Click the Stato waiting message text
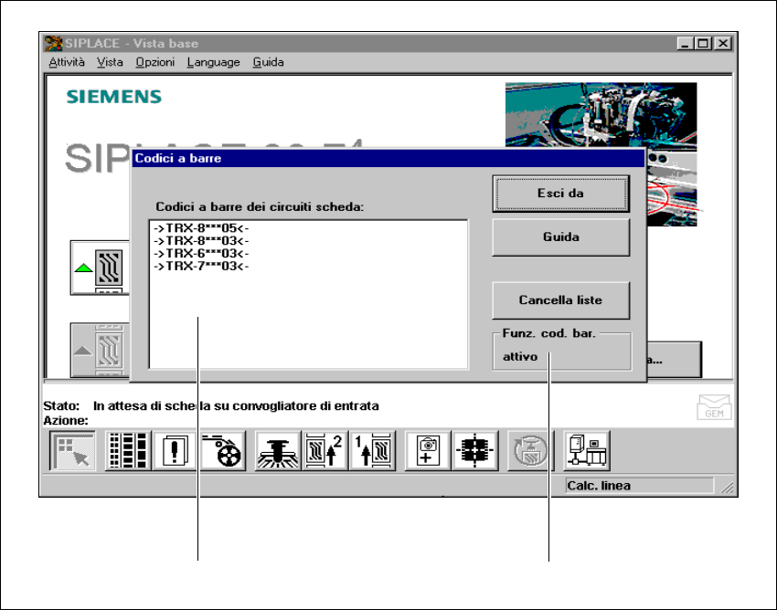The image size is (777, 610). [x=236, y=406]
